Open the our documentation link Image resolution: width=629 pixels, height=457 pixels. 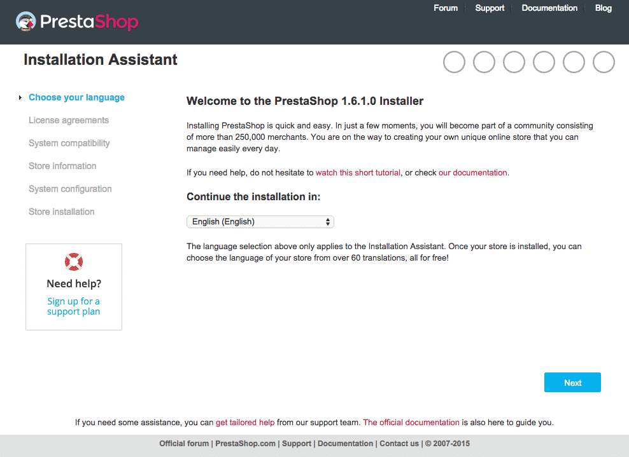(x=472, y=172)
